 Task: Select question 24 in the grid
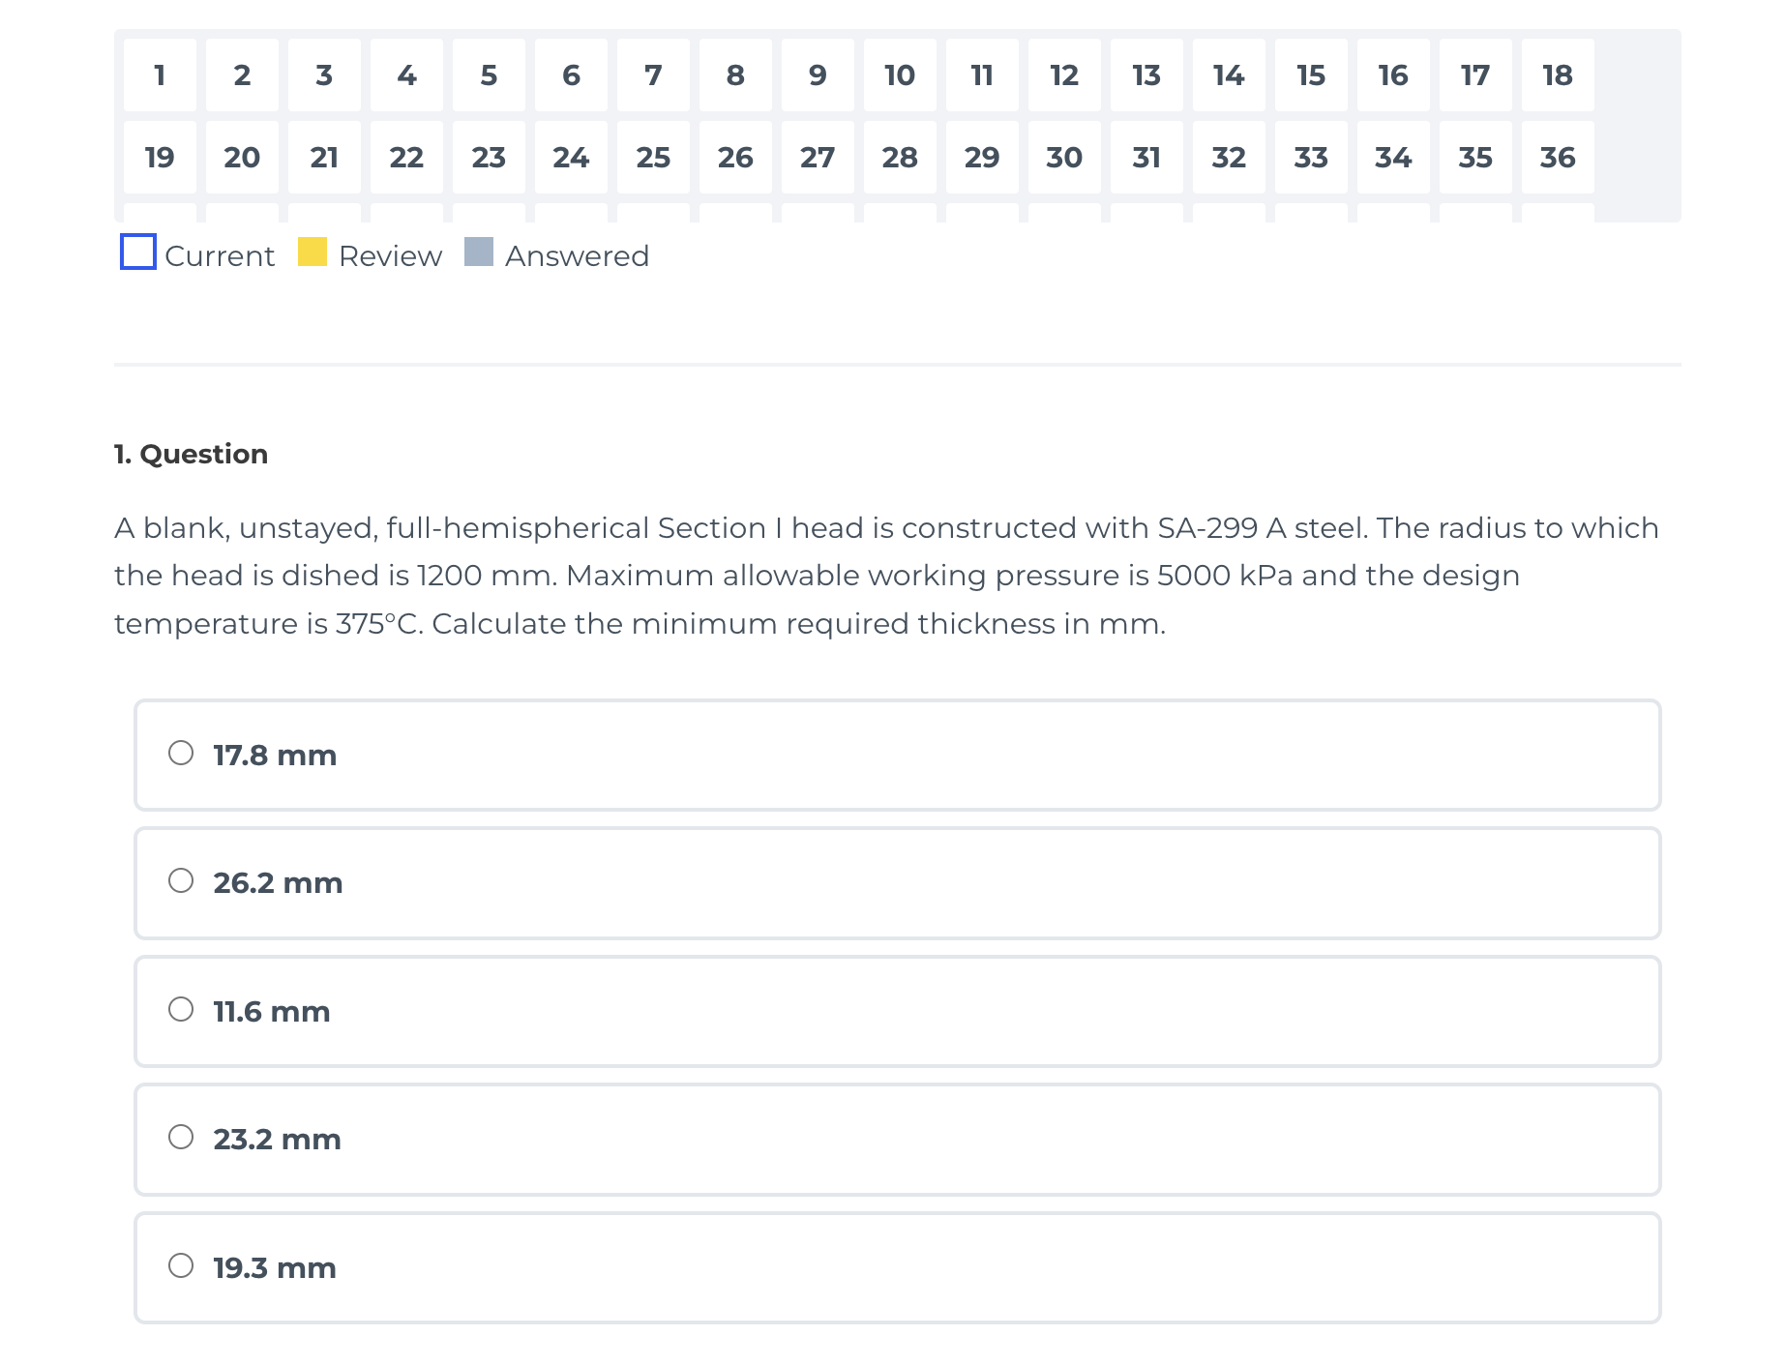point(571,158)
